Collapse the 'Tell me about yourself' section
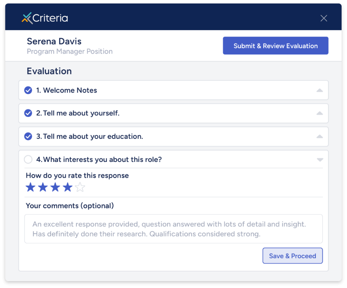Screen dimensions: 347x288 click(x=320, y=113)
